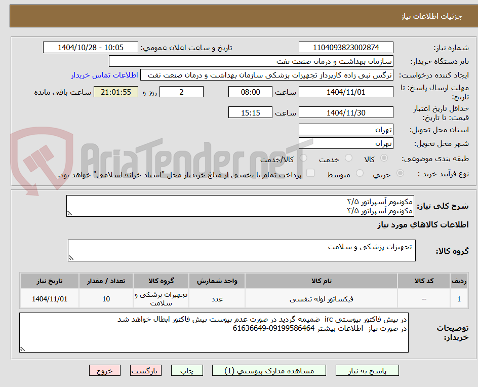This screenshot has height=387, width=478.
Task: Click the خروج exit button
Action: coord(105,370)
